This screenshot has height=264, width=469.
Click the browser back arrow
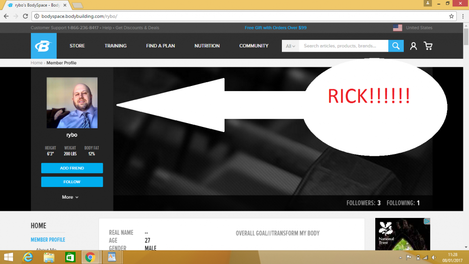tap(6, 16)
